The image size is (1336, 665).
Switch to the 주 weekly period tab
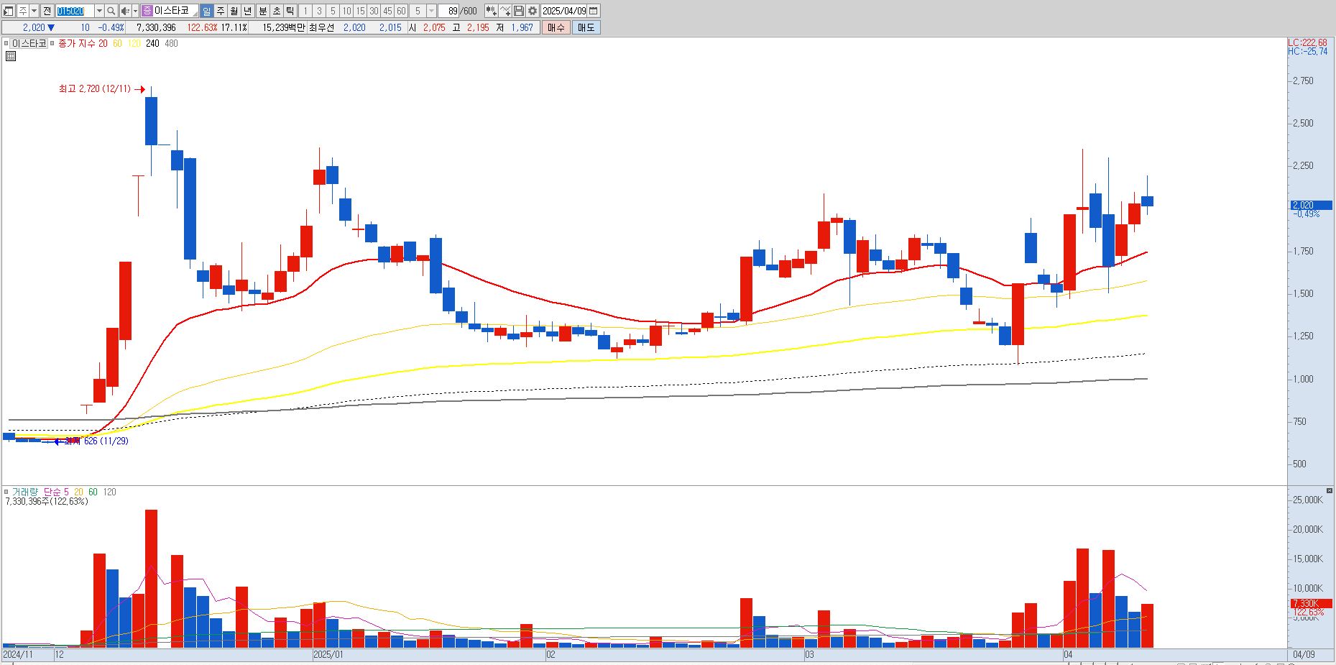[x=221, y=11]
